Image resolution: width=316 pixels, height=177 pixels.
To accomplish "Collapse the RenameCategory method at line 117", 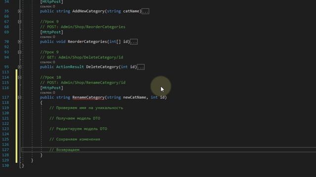I will (20, 97).
